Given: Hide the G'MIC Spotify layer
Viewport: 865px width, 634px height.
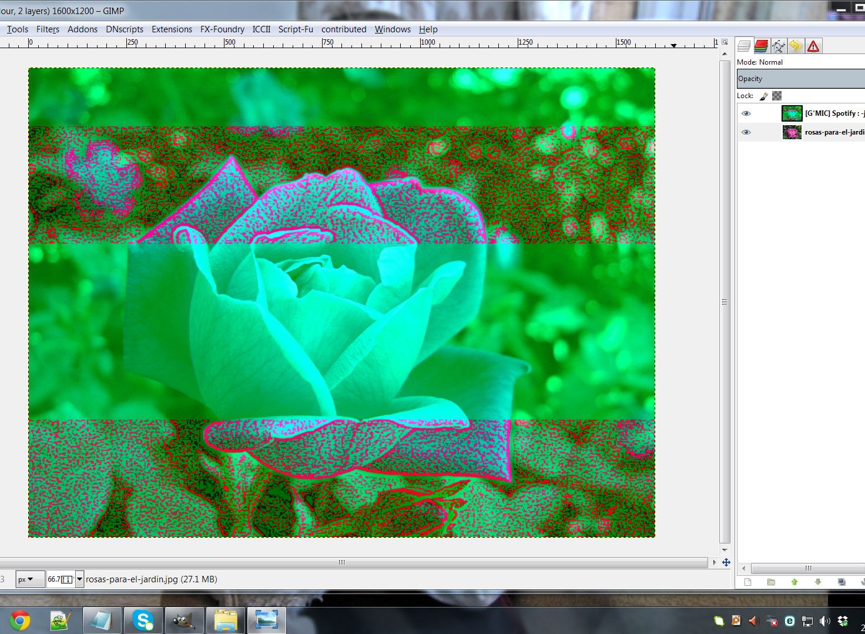Looking at the screenshot, I should (746, 113).
